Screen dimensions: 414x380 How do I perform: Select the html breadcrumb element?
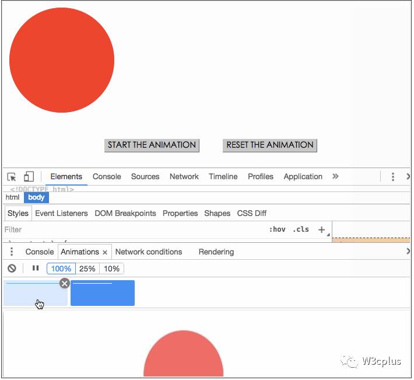tap(12, 197)
